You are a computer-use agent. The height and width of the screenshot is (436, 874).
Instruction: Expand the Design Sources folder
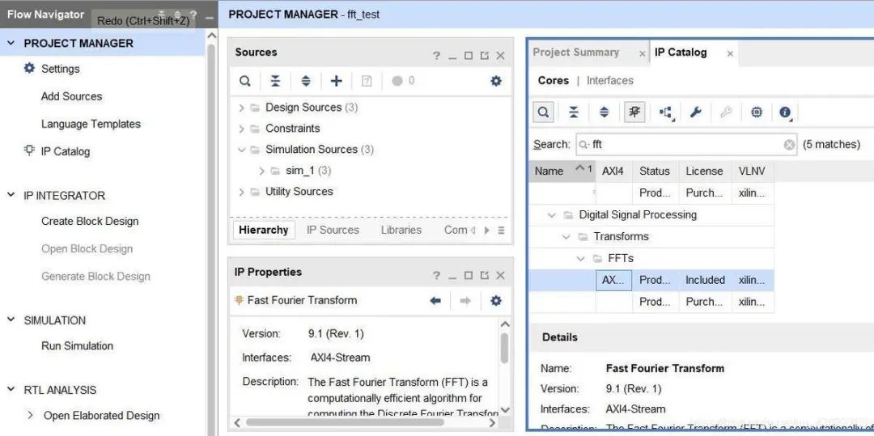[241, 108]
